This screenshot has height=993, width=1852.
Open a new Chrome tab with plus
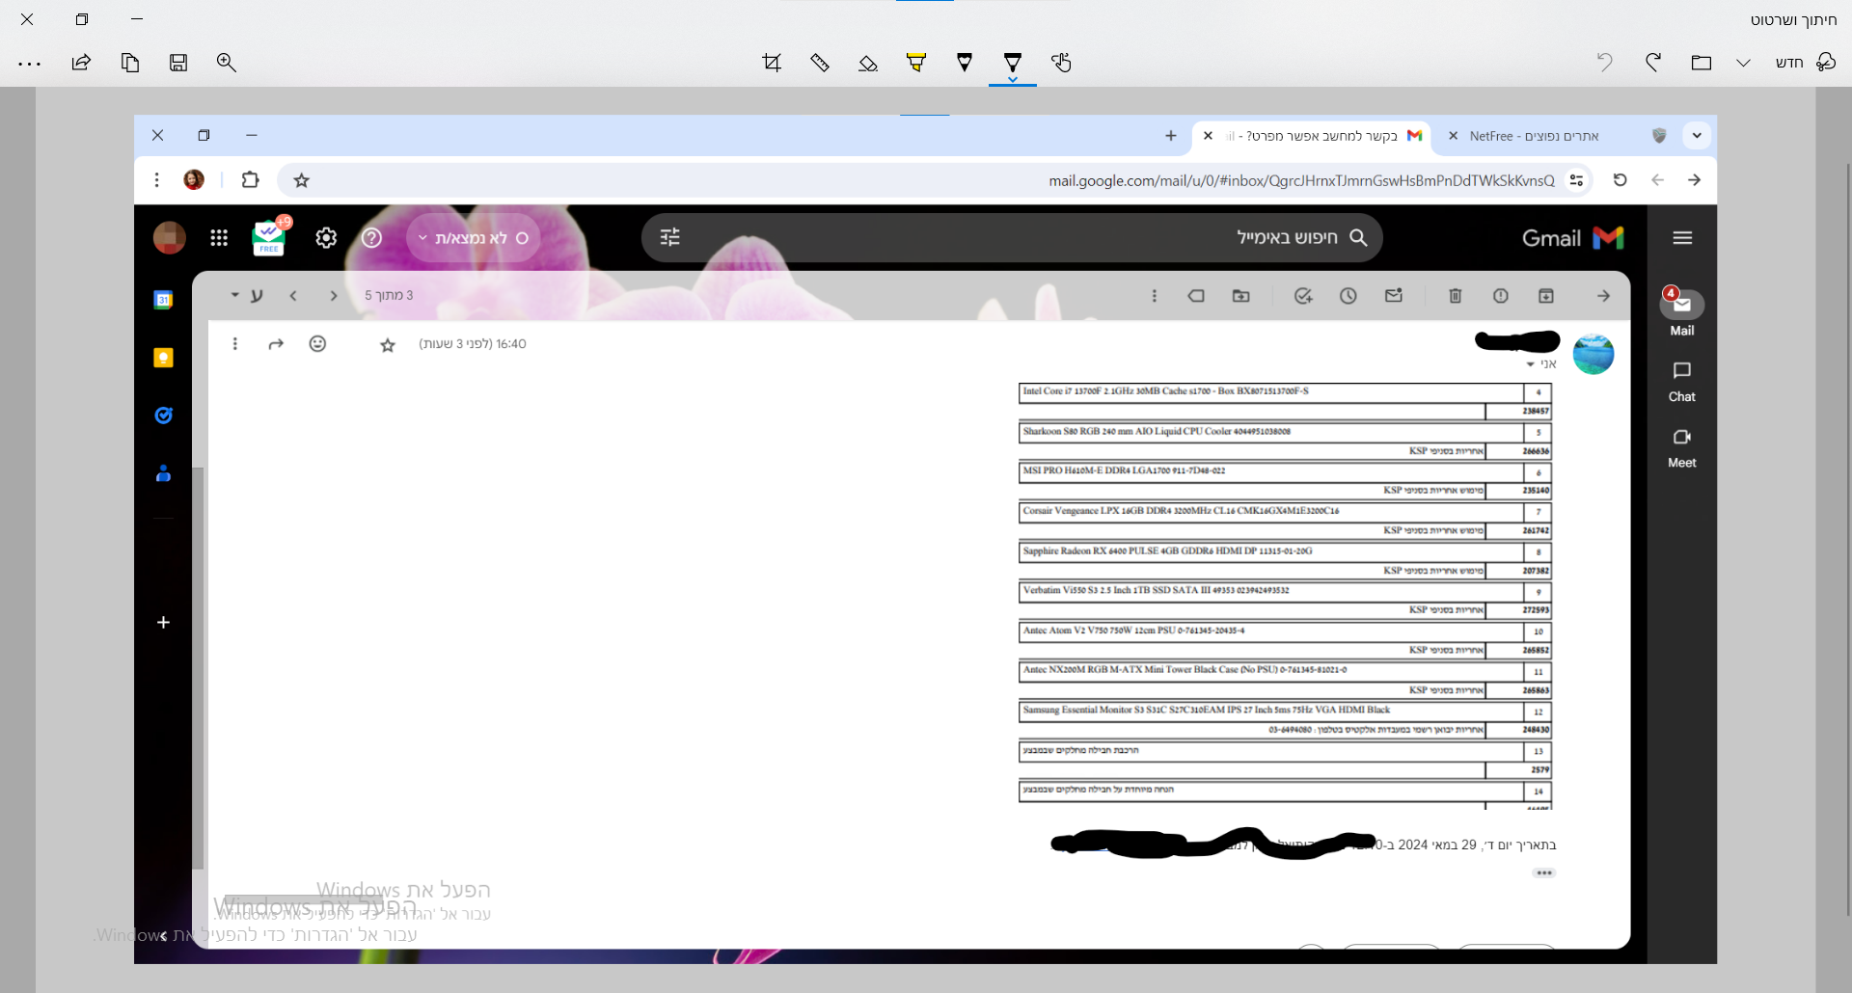tap(1171, 136)
